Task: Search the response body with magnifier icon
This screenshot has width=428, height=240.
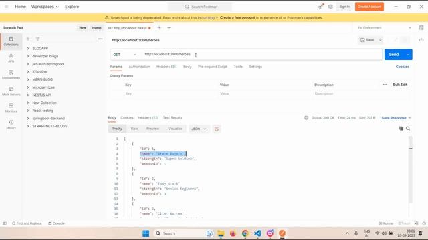Action: pyautogui.click(x=408, y=129)
